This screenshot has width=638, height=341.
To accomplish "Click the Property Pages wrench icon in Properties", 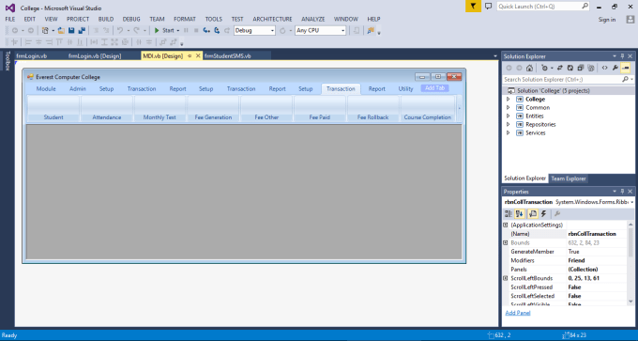I will pos(558,213).
